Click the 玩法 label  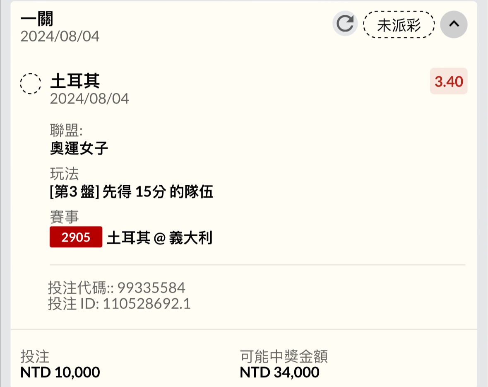pyautogui.click(x=64, y=174)
